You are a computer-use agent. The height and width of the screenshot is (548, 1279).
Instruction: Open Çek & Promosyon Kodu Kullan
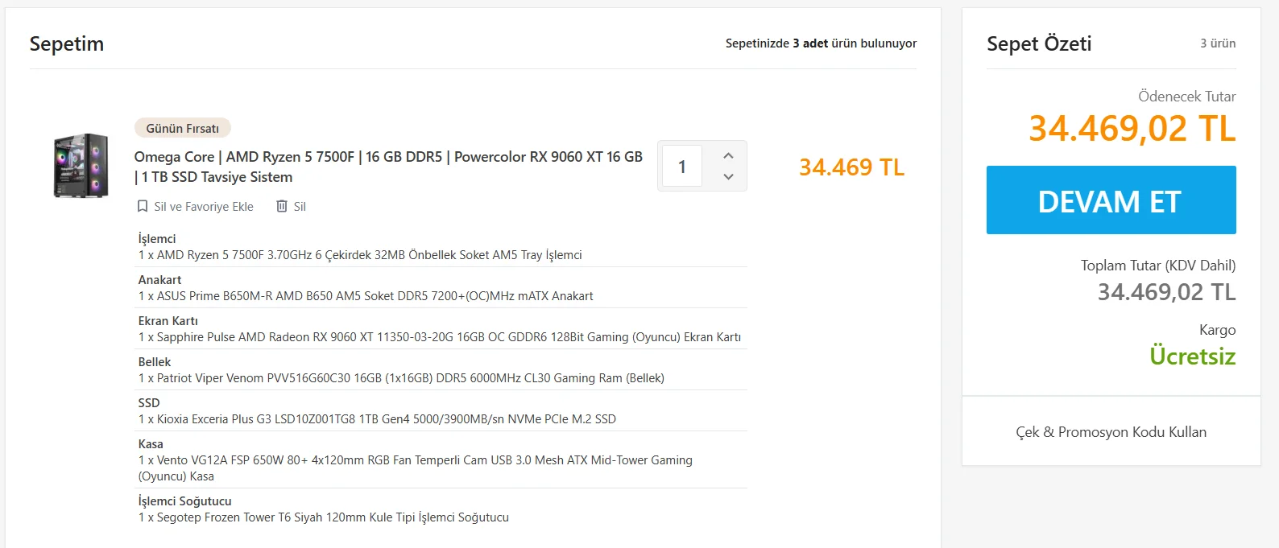click(1111, 432)
